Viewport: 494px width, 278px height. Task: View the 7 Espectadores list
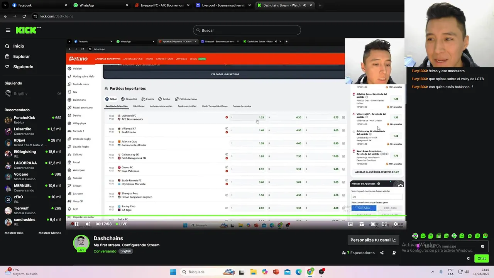[359, 253]
